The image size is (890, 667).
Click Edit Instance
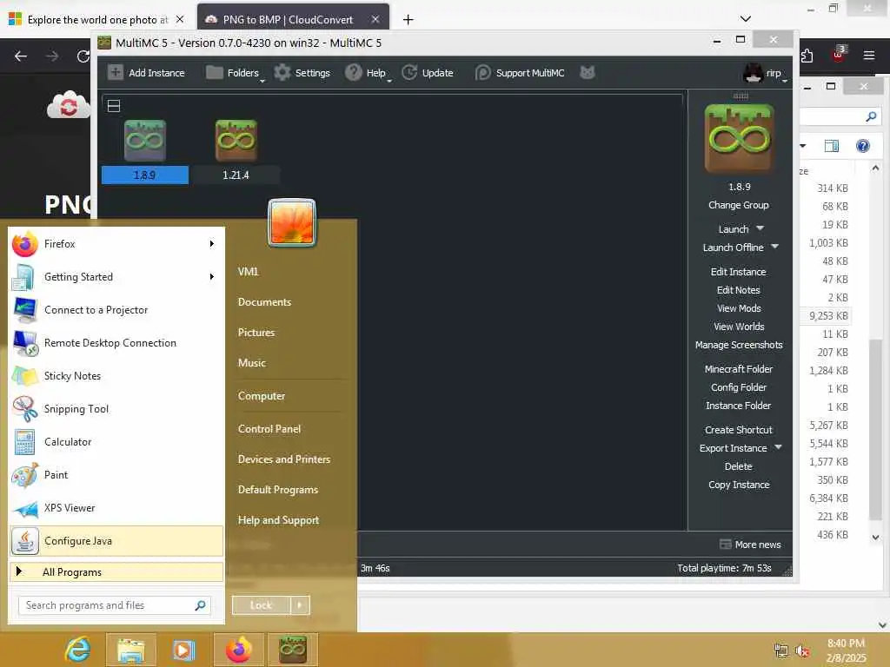click(x=739, y=272)
